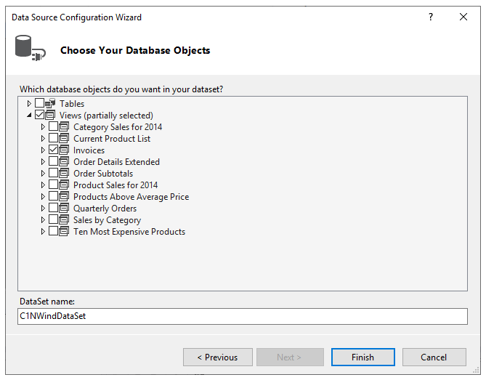
Task: Click the Help question mark icon
Action: click(x=431, y=17)
